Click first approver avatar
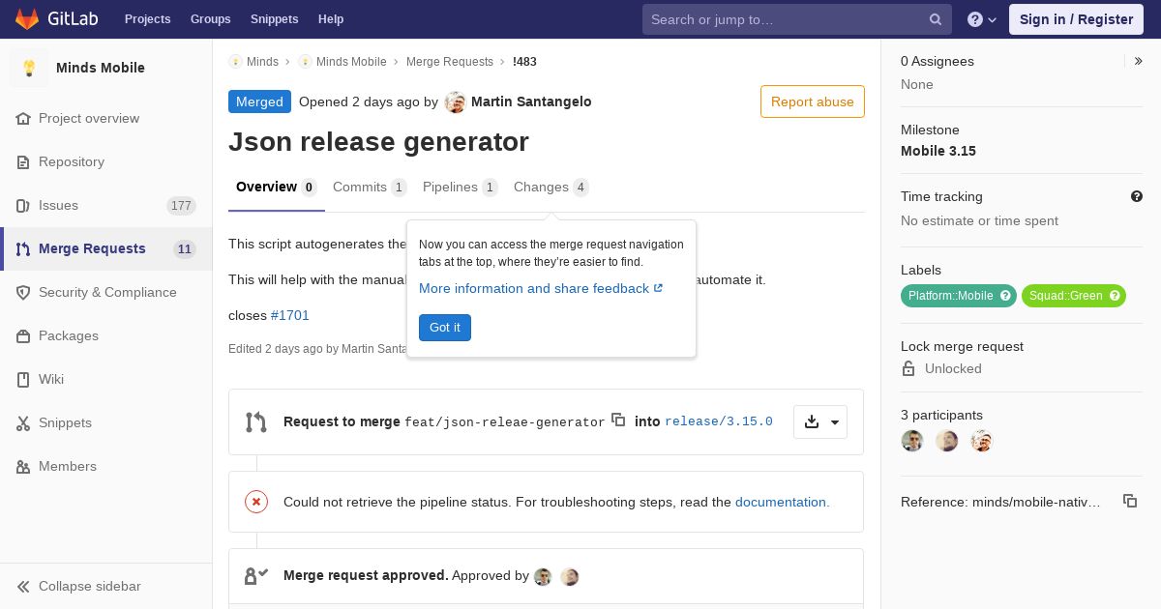 click(543, 576)
